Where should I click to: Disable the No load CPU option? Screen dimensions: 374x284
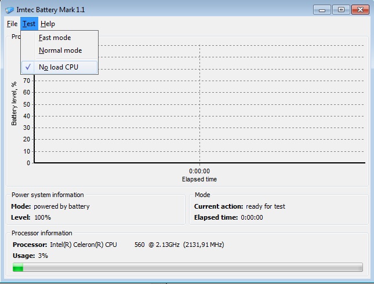click(x=58, y=67)
